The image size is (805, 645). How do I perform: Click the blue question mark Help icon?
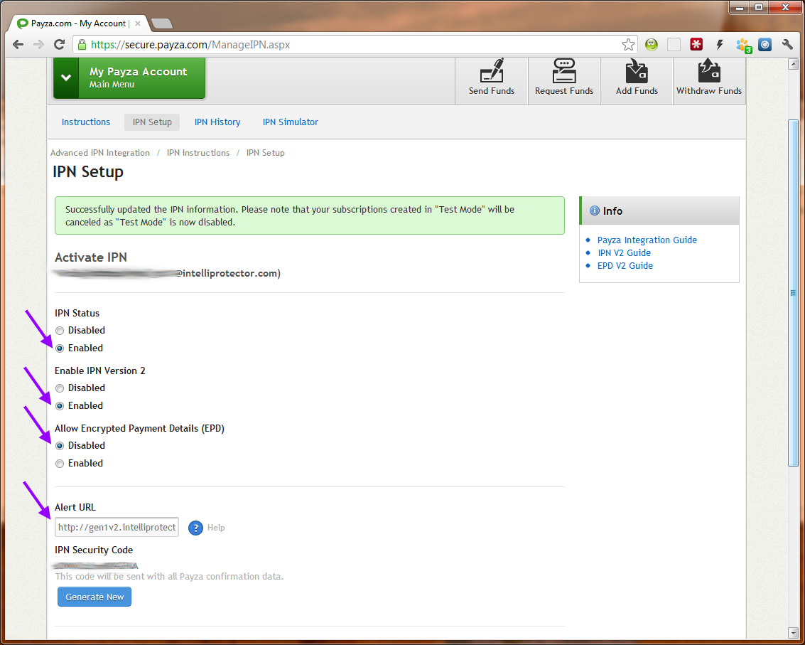195,528
